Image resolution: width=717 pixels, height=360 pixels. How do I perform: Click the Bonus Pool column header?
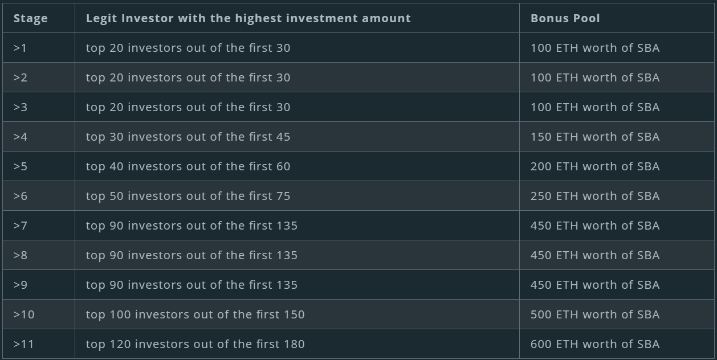[x=617, y=18]
